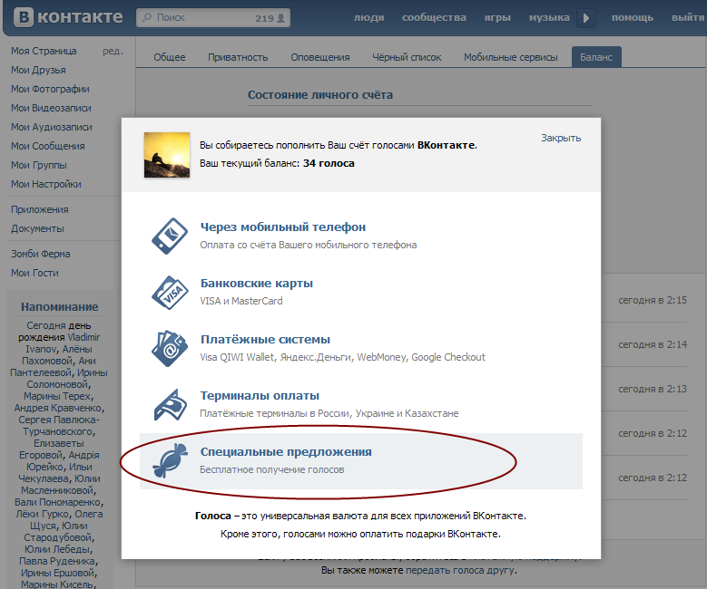Click передать голоса другу link
The image size is (707, 589).
(460, 570)
